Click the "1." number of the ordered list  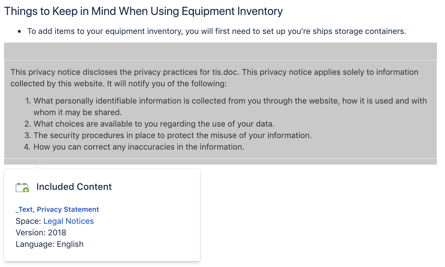pyautogui.click(x=28, y=101)
